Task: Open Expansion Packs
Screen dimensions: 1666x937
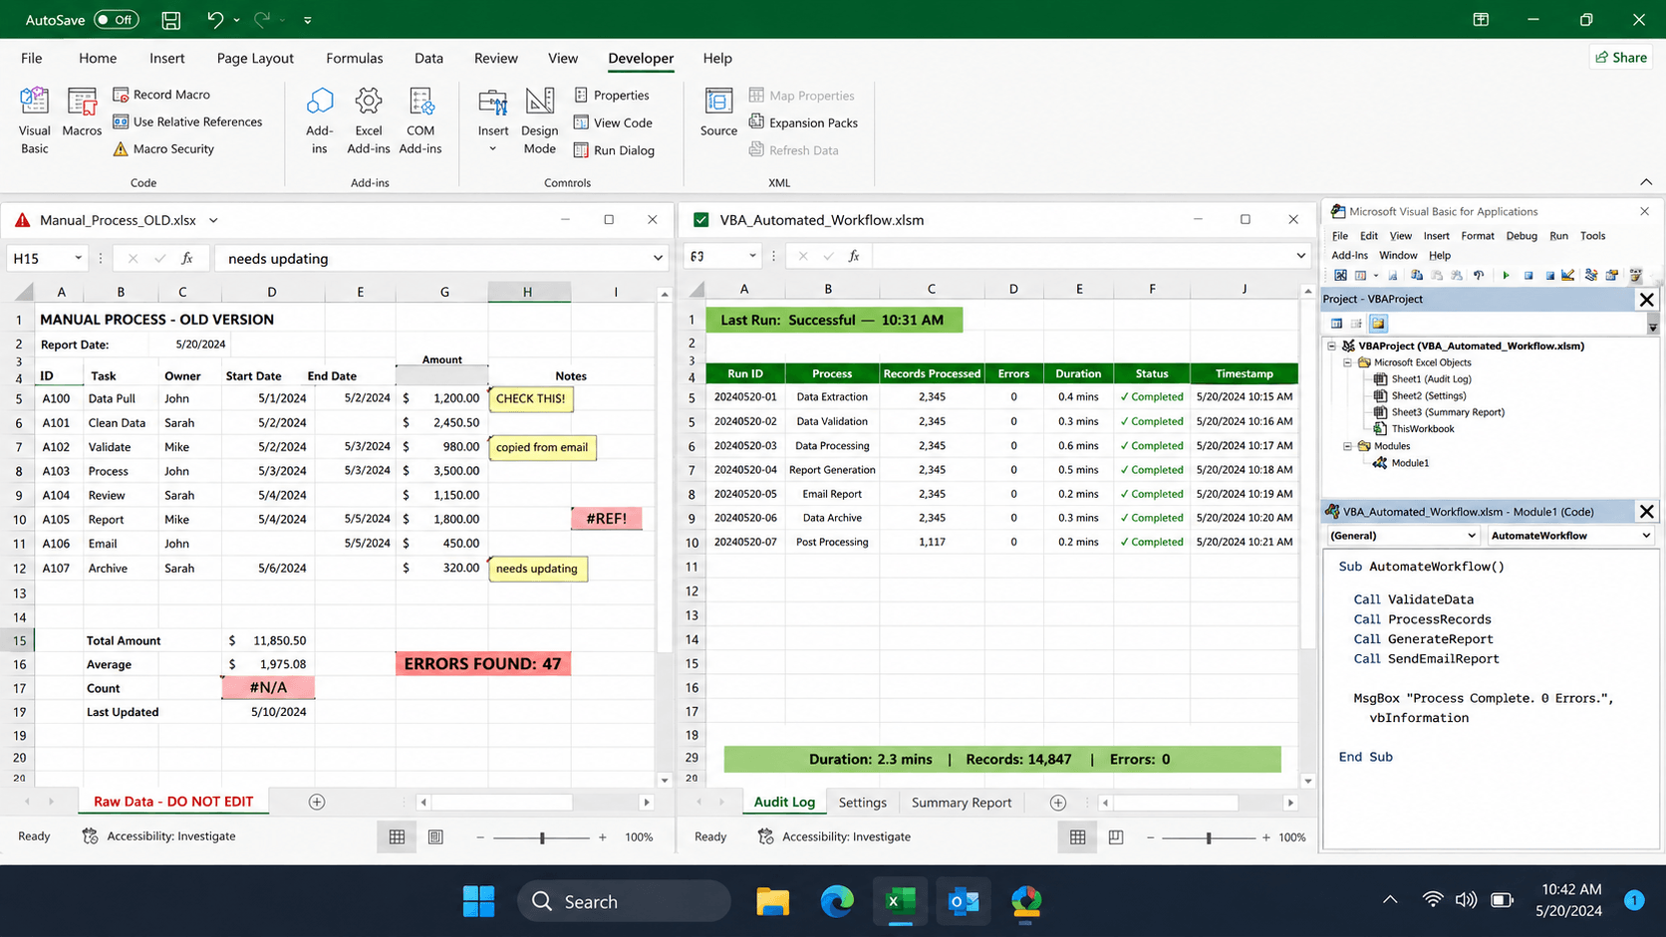Action: [803, 122]
